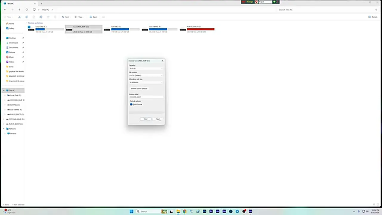This screenshot has width=382, height=215.
Task: Open the Capacity dropdown in Format dialog
Action: 146,69
